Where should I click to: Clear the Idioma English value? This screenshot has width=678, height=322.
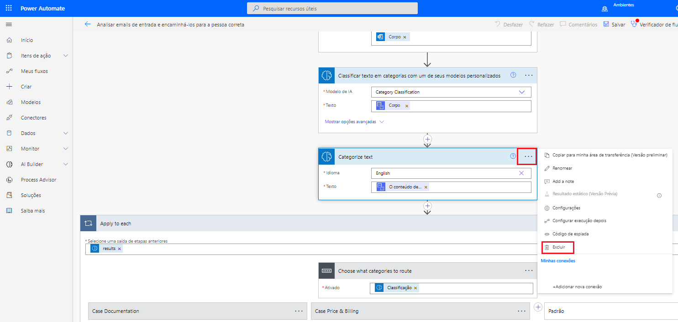521,173
